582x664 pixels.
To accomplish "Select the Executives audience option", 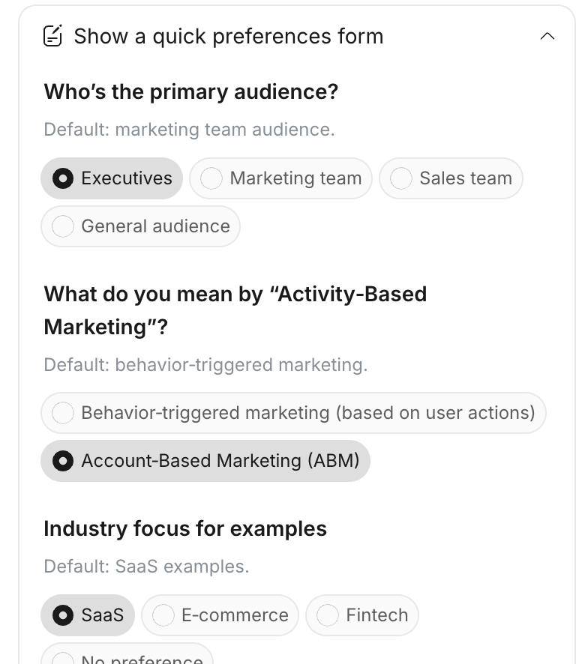I will [112, 178].
